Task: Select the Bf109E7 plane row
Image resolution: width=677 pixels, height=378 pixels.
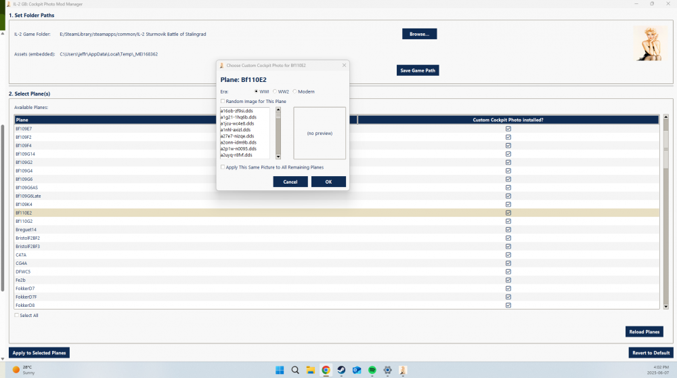Action: click(x=336, y=129)
